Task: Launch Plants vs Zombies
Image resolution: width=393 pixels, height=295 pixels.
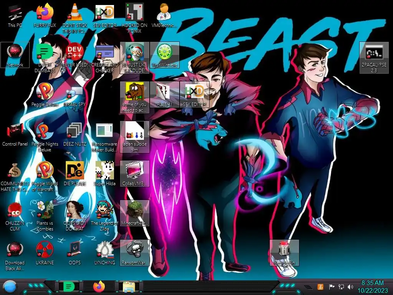Action: (45, 216)
